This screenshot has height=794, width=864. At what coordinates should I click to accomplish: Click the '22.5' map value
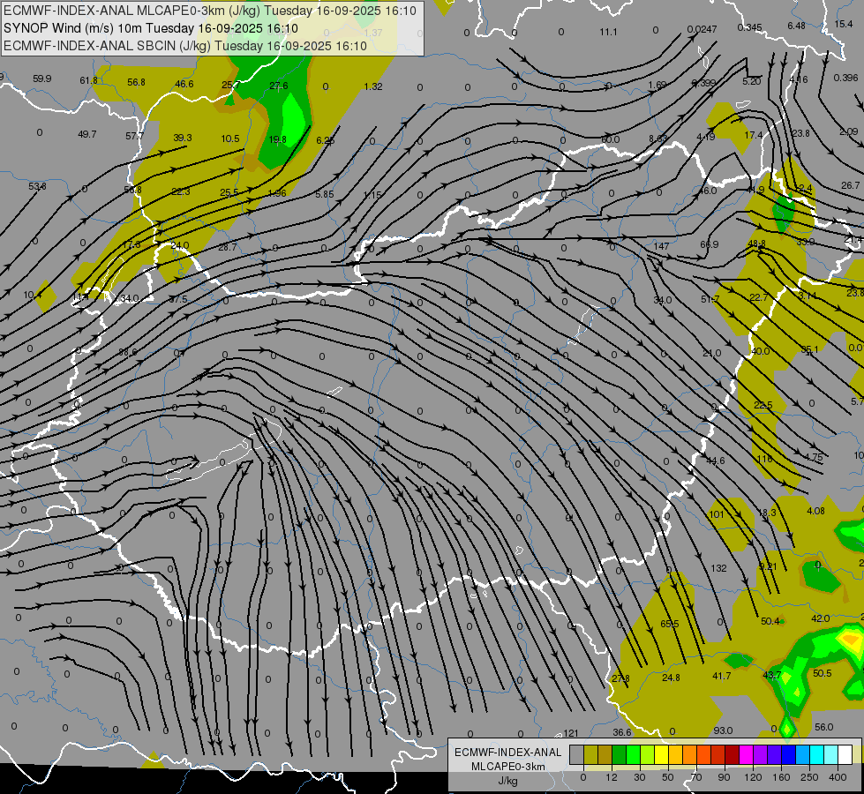pos(763,405)
